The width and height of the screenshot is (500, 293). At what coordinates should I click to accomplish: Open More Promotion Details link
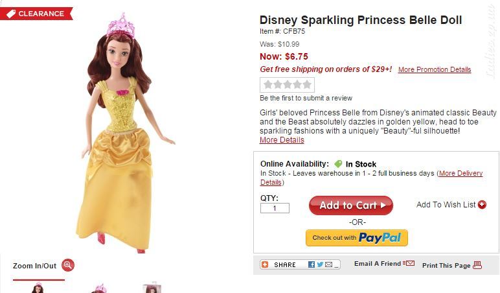point(435,69)
